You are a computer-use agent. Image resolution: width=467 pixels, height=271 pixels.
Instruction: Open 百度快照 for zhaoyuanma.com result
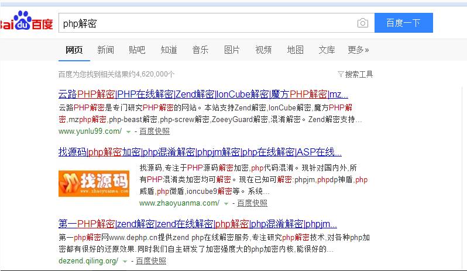point(252,203)
